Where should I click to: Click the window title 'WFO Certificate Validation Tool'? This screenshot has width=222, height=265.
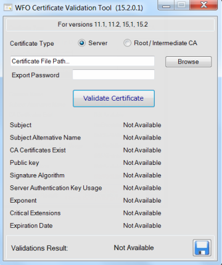64,8
